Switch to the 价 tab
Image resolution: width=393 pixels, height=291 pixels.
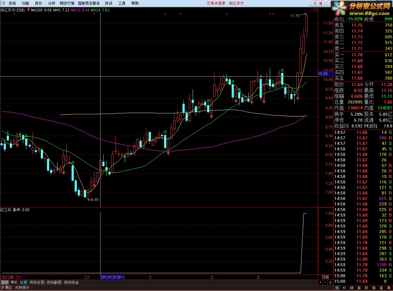coord(344,288)
